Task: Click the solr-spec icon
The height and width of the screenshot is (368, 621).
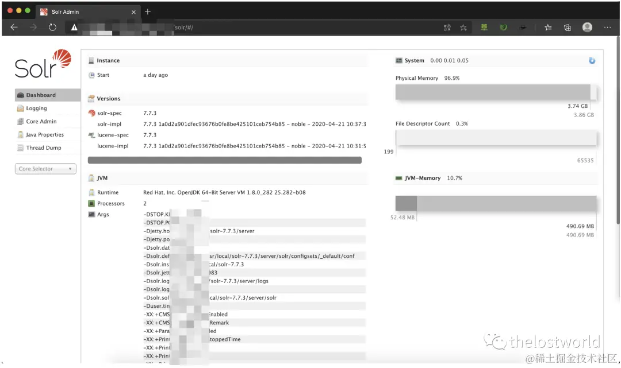Action: click(91, 113)
